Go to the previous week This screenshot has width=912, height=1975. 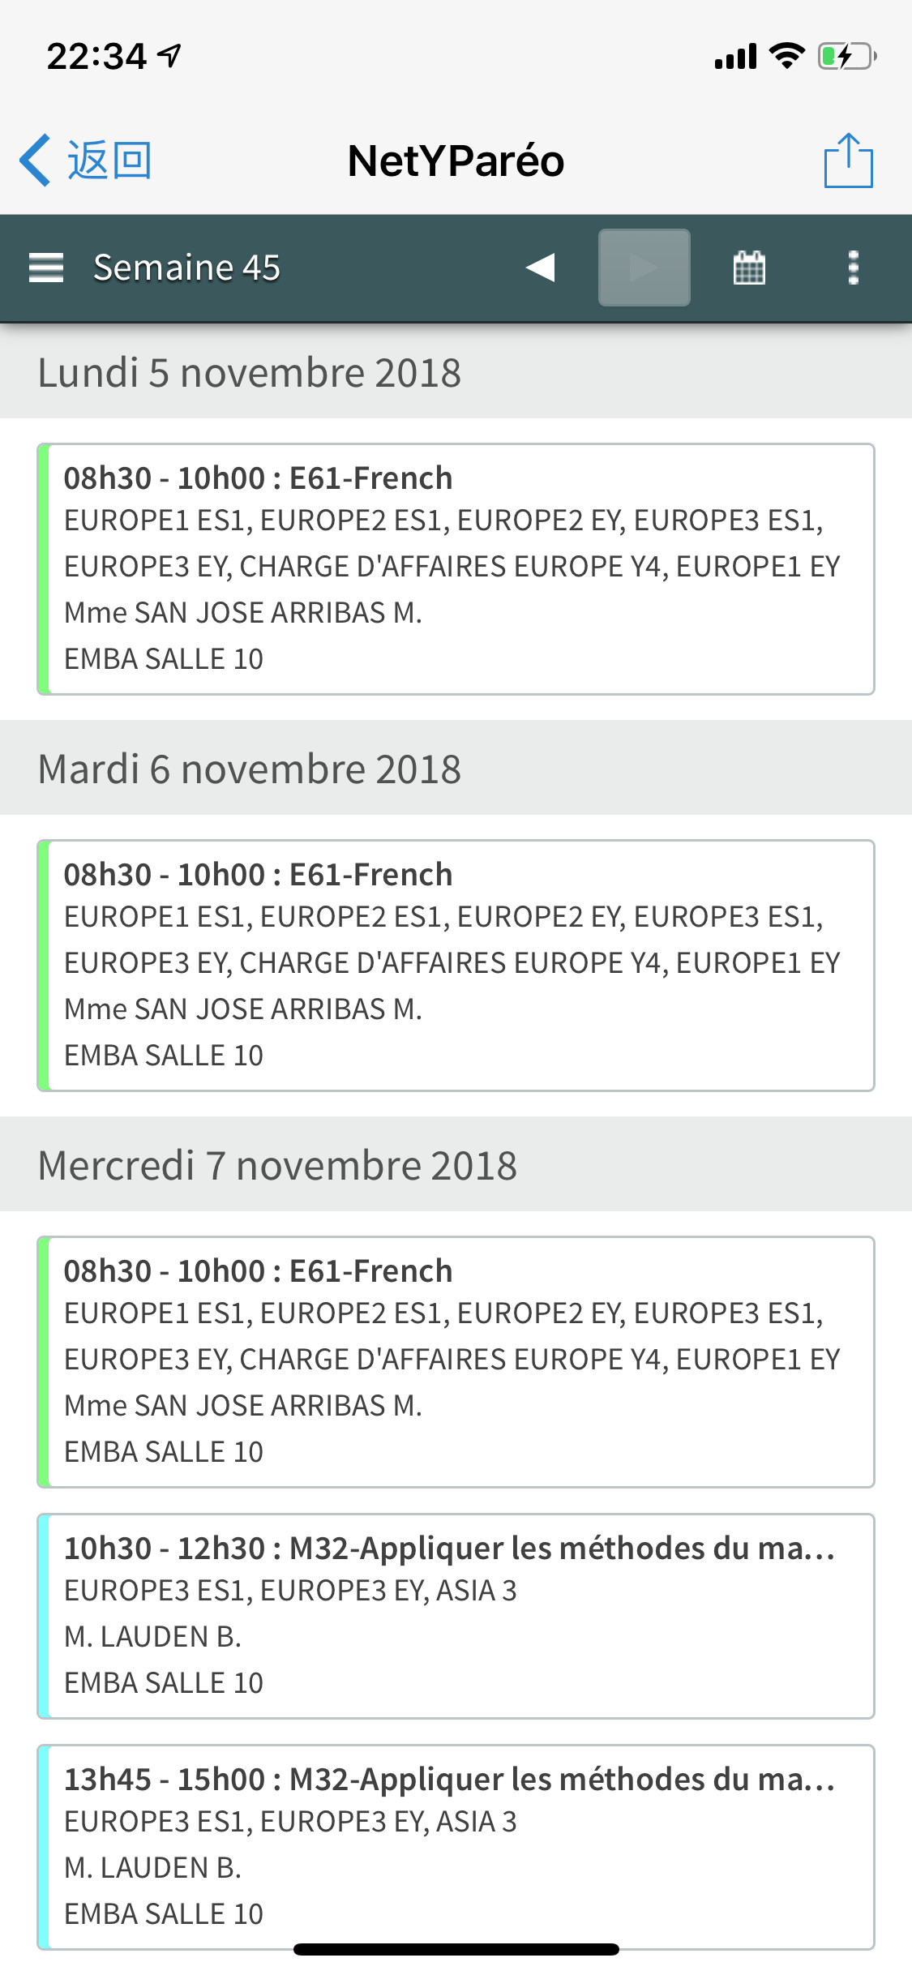pyautogui.click(x=541, y=268)
